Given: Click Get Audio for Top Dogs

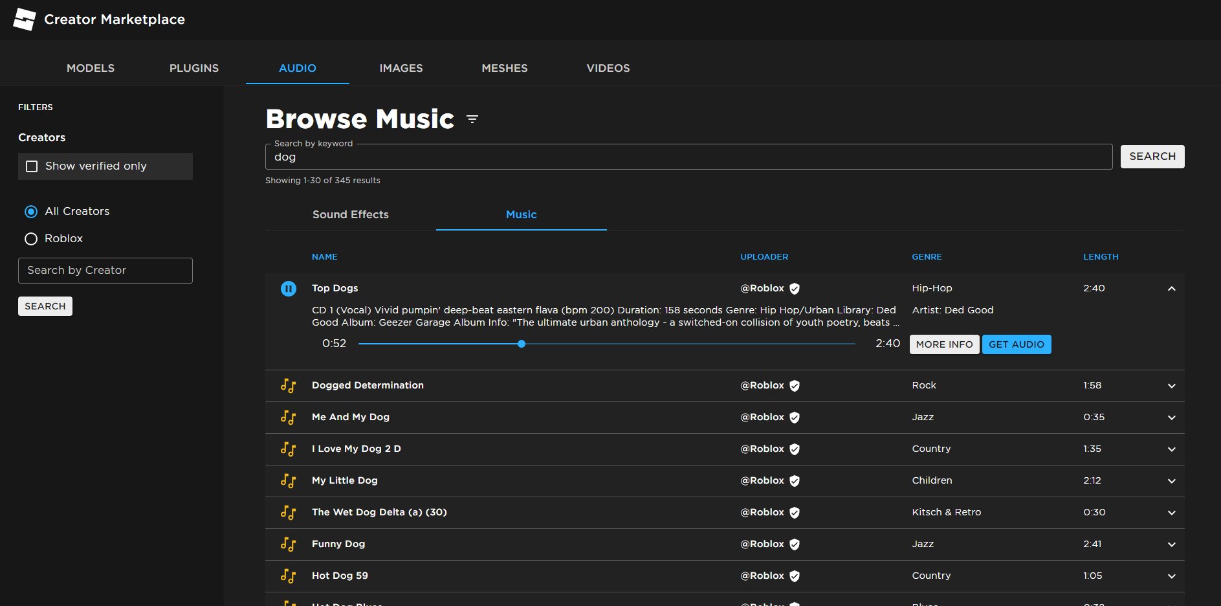Looking at the screenshot, I should 1016,344.
